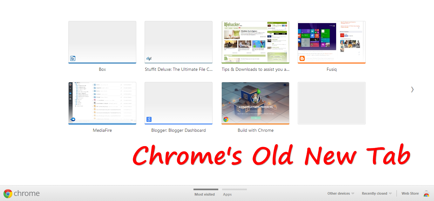Expand the next page chevron on the right
The height and width of the screenshot is (201, 434).
[x=412, y=90]
